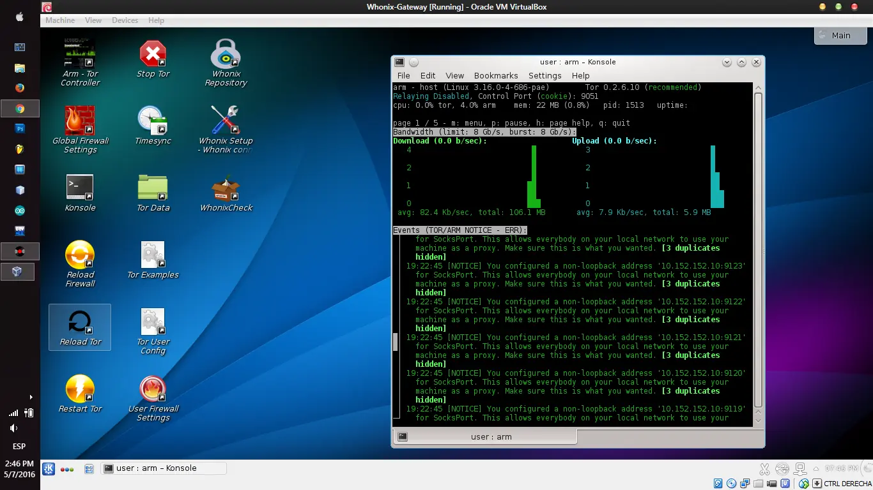Viewport: 873px width, 490px height.
Task: Open the Arm - Tor Controller desktop icon
Action: coord(80,62)
